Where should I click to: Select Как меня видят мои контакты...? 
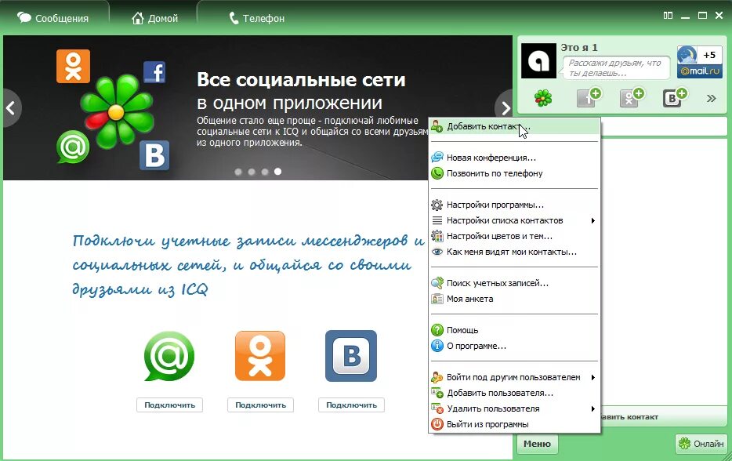coord(514,252)
